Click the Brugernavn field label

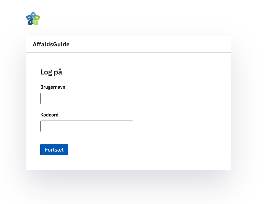pyautogui.click(x=53, y=87)
